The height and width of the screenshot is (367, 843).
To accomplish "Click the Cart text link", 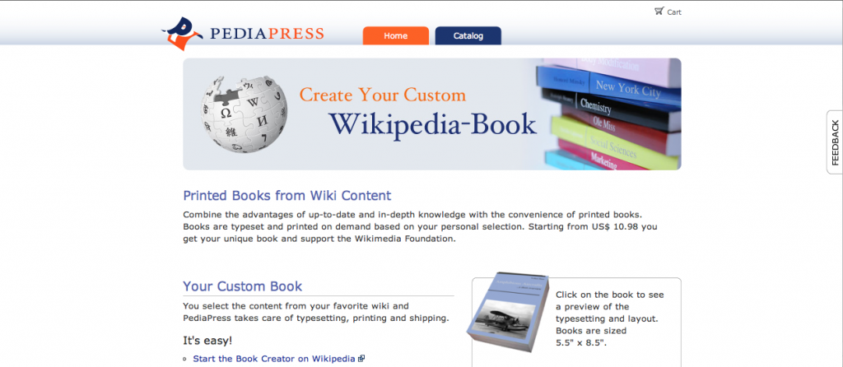I will (674, 12).
